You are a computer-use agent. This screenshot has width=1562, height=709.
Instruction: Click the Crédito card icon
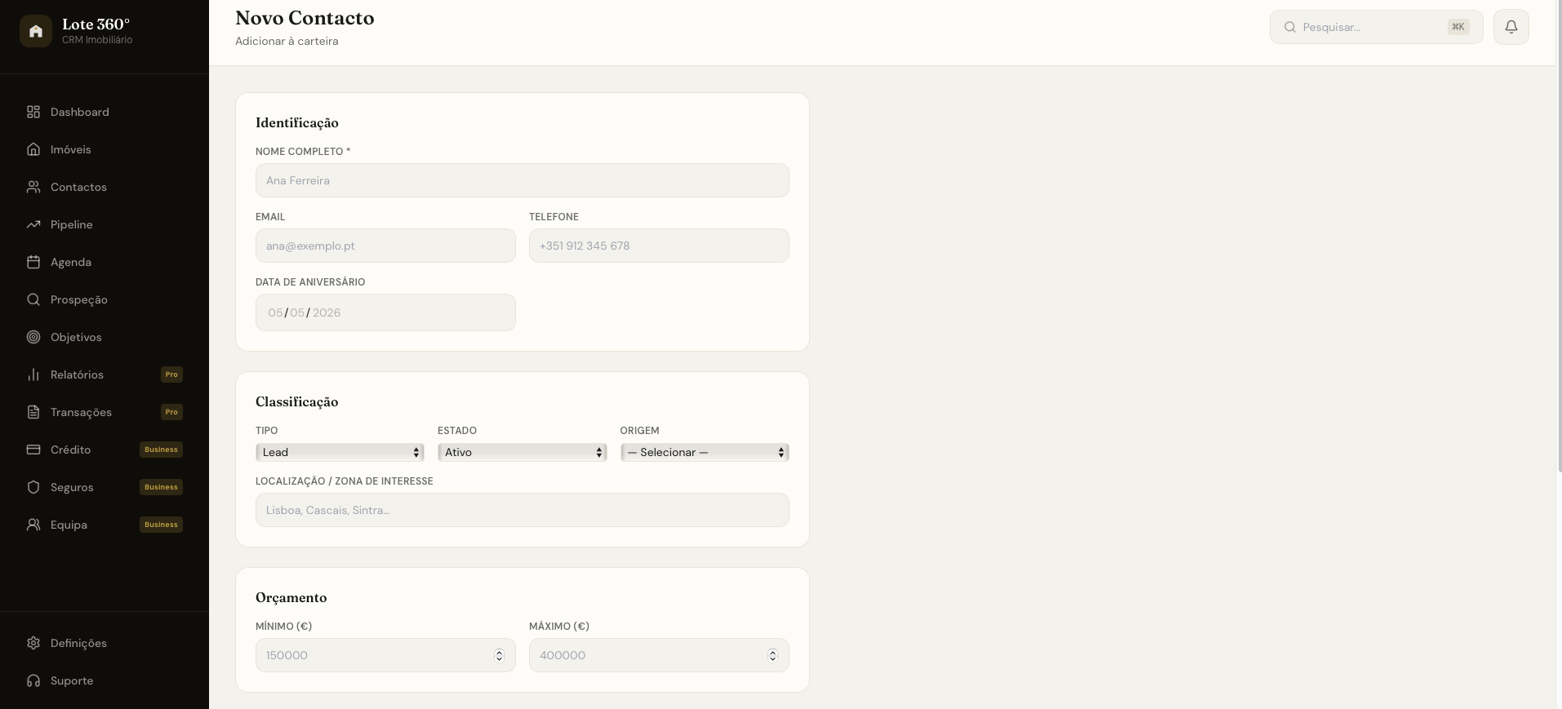(x=33, y=450)
